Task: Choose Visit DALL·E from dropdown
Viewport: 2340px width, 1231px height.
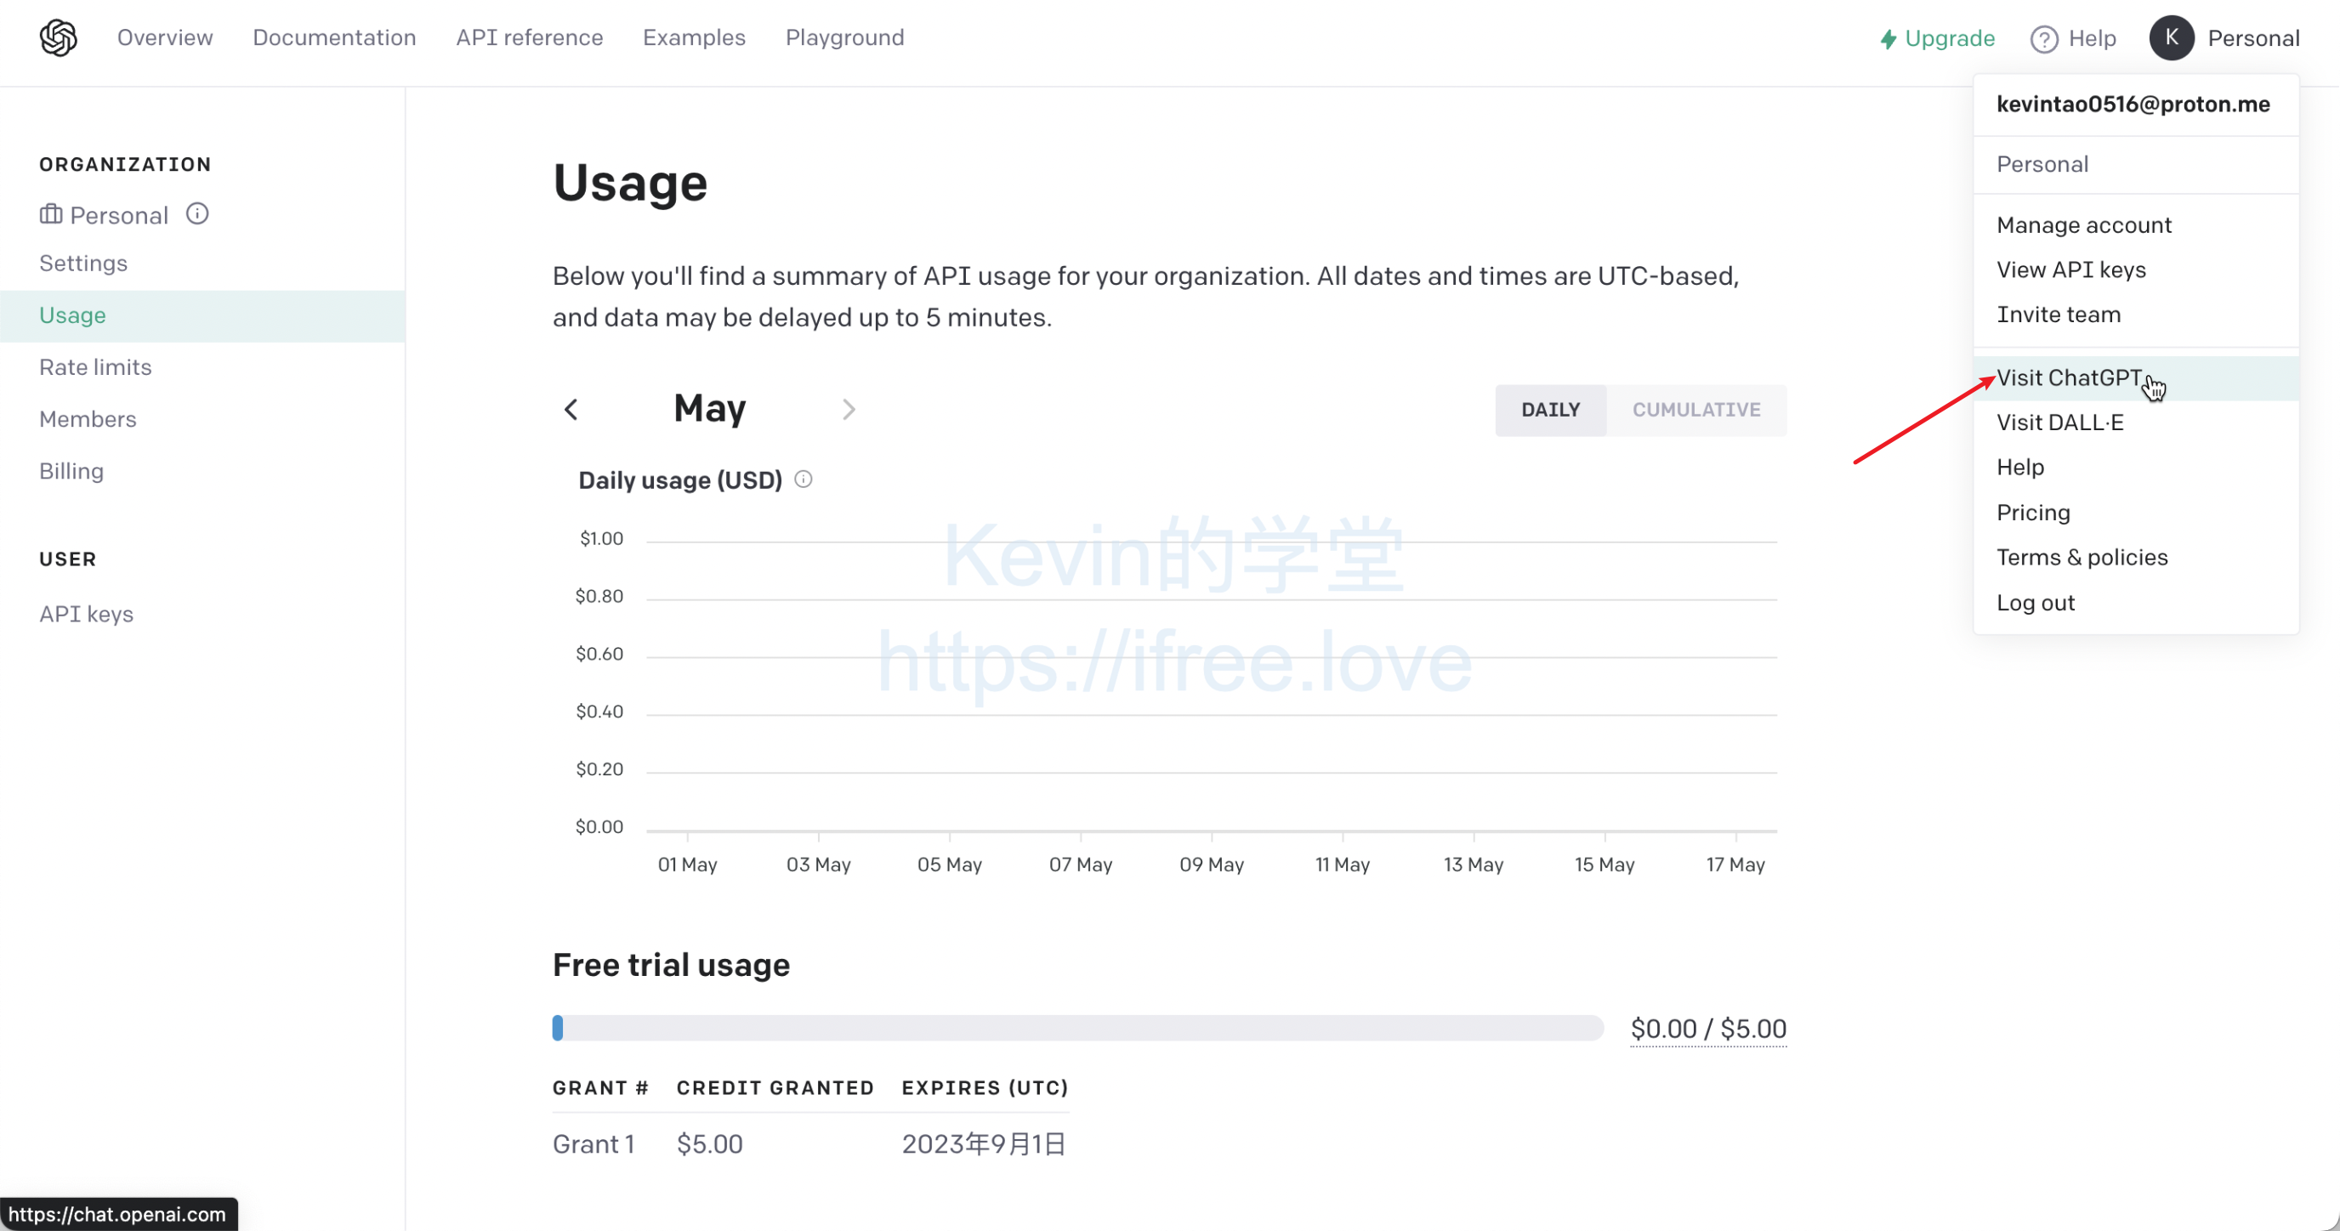Action: click(2059, 423)
